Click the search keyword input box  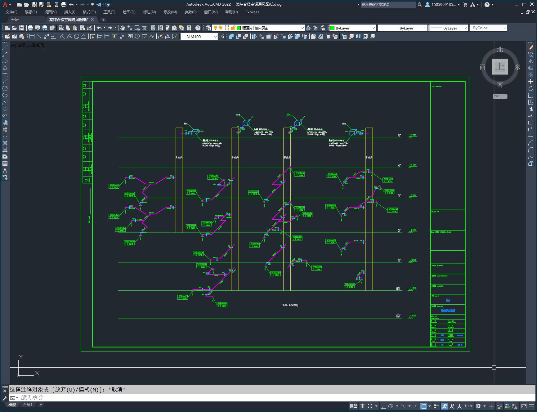pos(388,5)
